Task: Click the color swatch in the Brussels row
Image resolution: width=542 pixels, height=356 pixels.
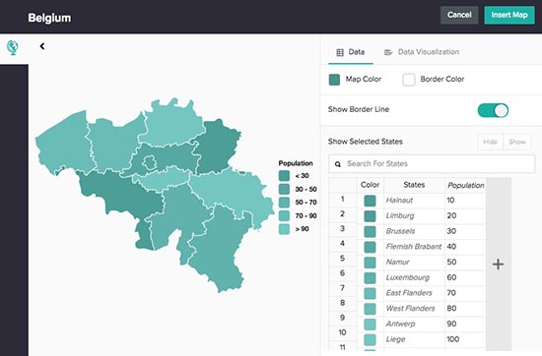Action: pyautogui.click(x=370, y=231)
